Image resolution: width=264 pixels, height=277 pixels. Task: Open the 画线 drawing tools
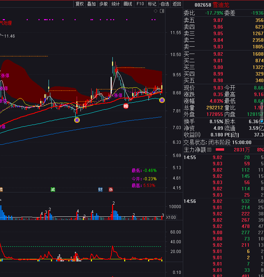(x=128, y=4)
